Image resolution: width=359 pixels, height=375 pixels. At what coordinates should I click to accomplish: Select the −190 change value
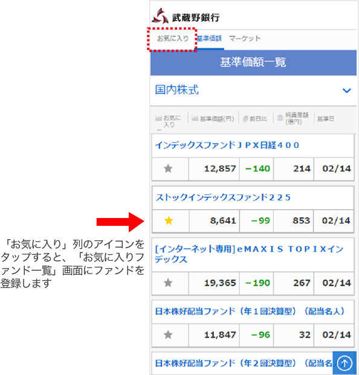pos(256,283)
